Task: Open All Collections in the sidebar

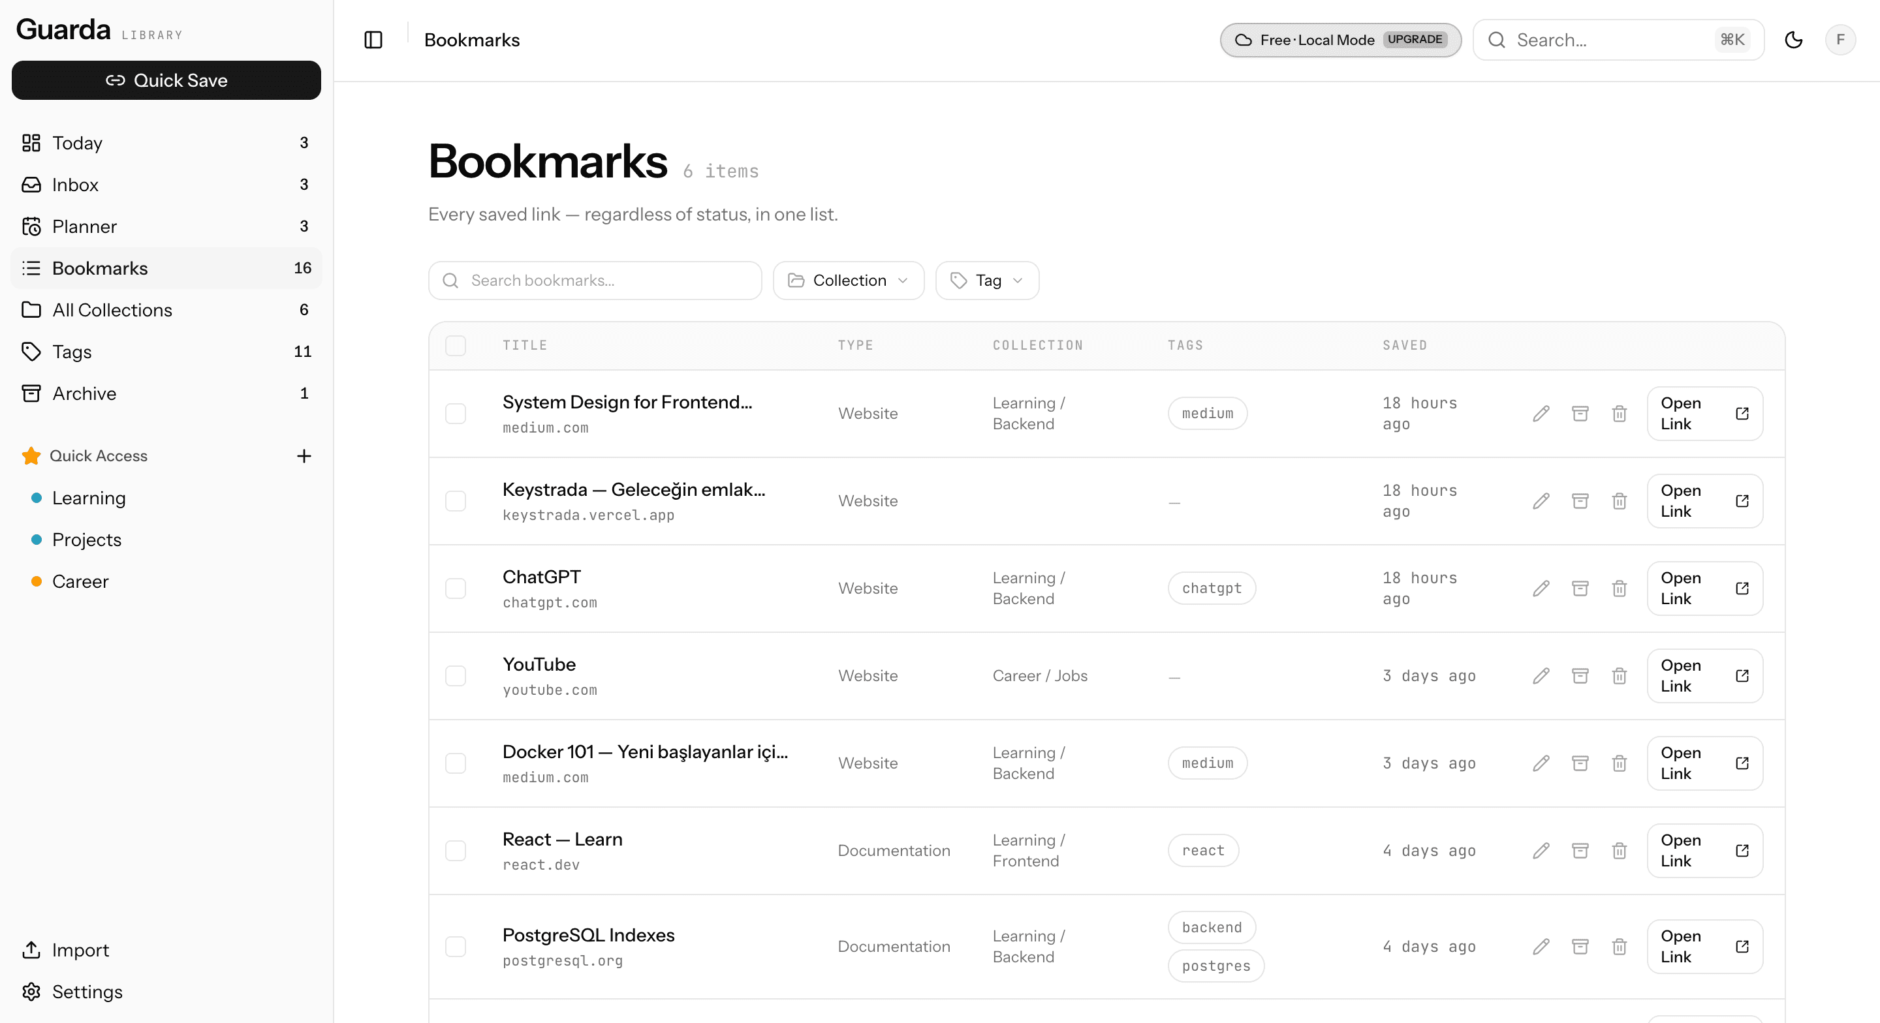Action: pos(166,310)
